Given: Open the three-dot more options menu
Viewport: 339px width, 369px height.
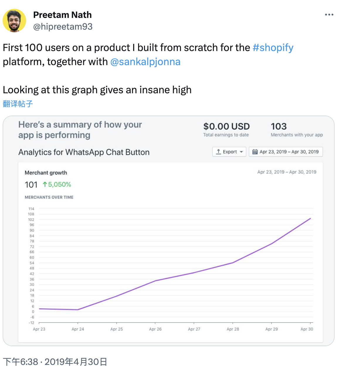Looking at the screenshot, I should [x=329, y=15].
